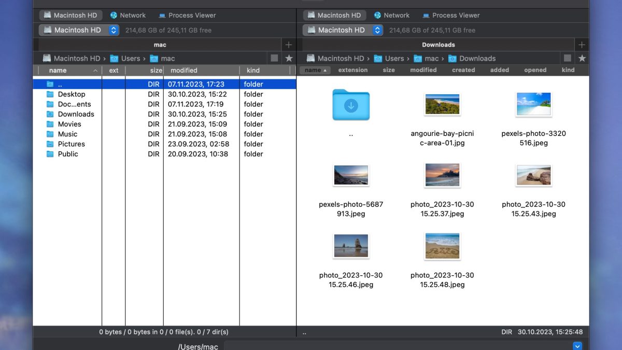
Task: Click the view mode icon in right pane
Action: 568,58
